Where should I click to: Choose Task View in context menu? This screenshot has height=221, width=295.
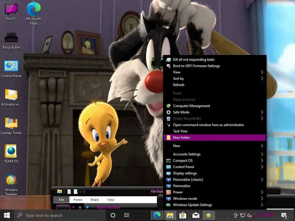[215, 131]
